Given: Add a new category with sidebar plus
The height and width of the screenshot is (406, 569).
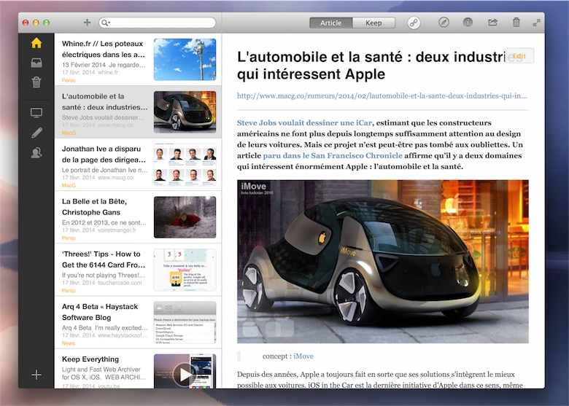Looking at the screenshot, I should (x=36, y=375).
